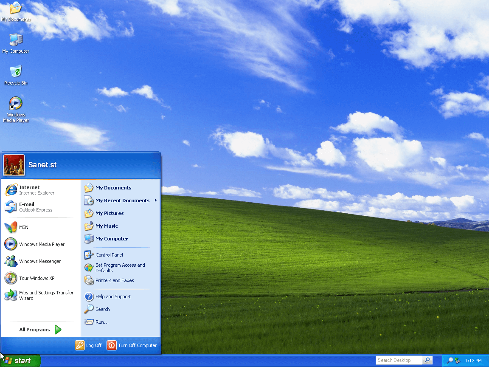Open My Music folder
The image size is (489, 367).
pos(121,226)
